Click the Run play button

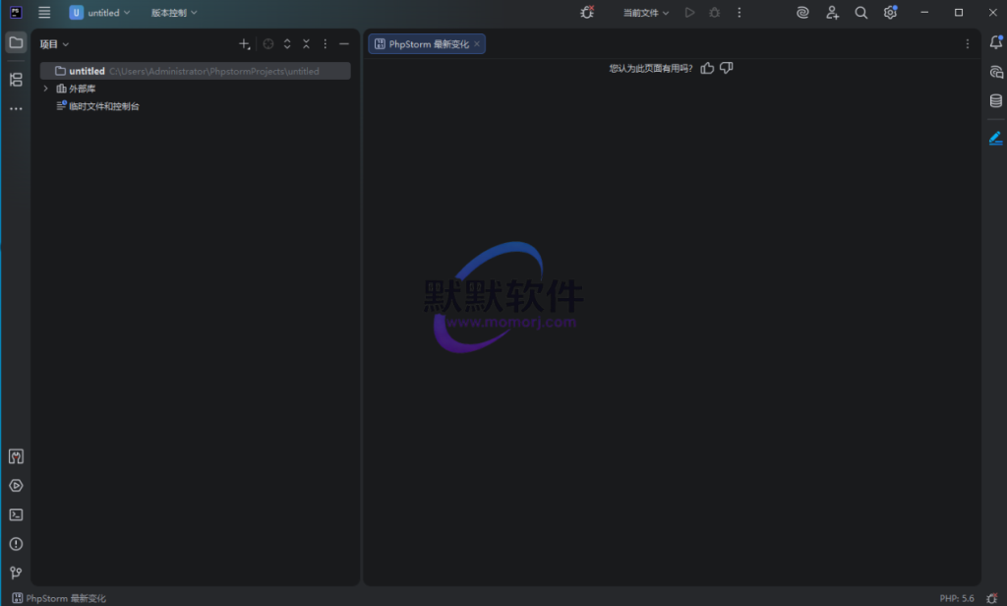click(x=689, y=12)
